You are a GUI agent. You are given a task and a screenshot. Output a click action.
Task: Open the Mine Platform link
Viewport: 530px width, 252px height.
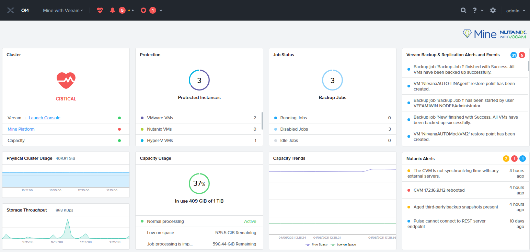pos(21,129)
